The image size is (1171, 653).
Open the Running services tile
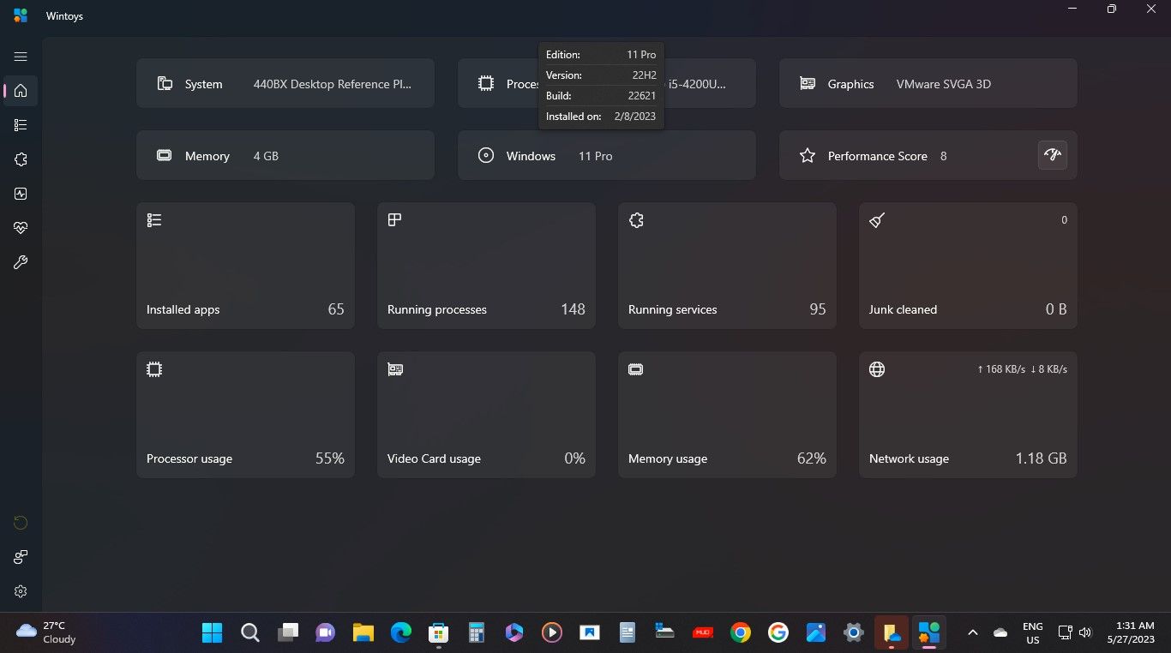pyautogui.click(x=727, y=266)
